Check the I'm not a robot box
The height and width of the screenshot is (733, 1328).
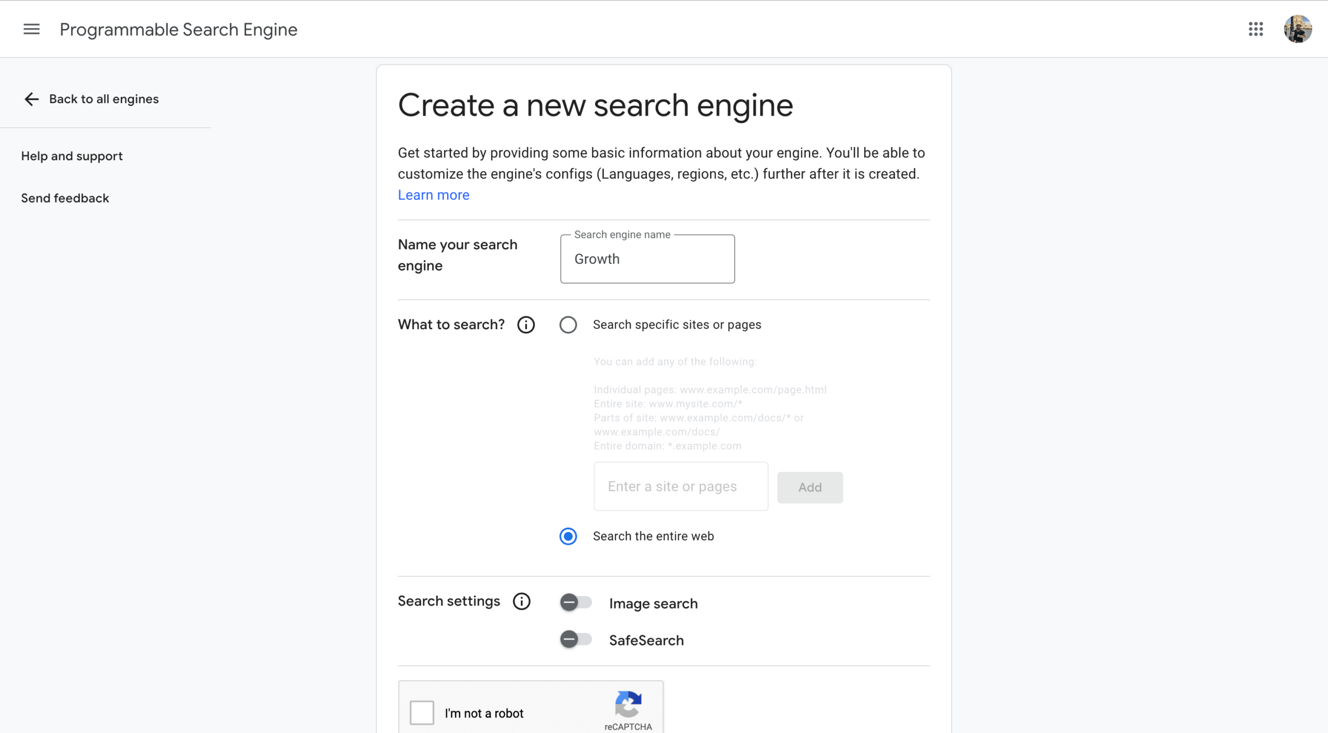pyautogui.click(x=422, y=713)
